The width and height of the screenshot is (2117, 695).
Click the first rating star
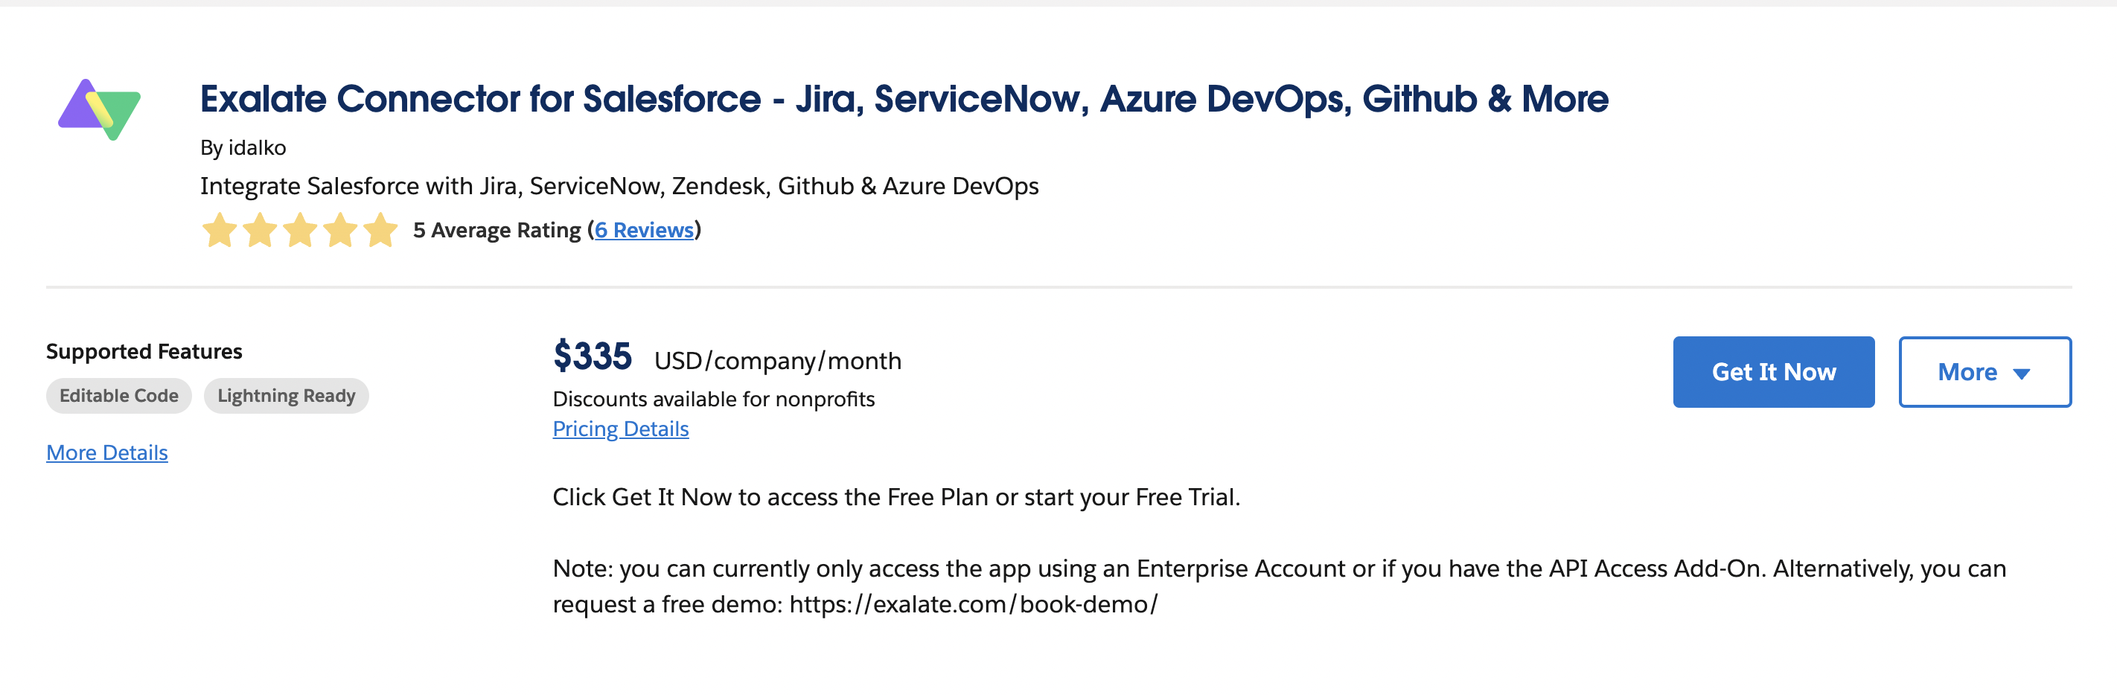click(x=220, y=231)
